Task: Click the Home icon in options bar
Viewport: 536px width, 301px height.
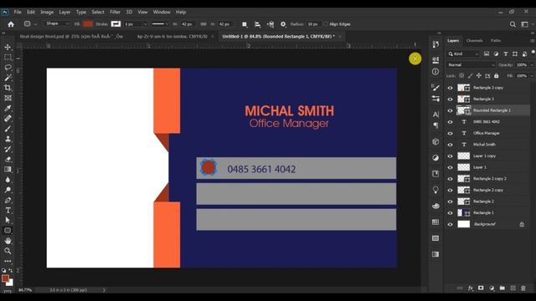Action: [11, 24]
